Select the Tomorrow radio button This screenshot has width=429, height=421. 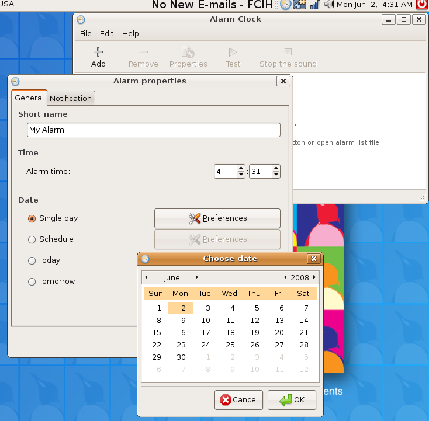point(32,281)
